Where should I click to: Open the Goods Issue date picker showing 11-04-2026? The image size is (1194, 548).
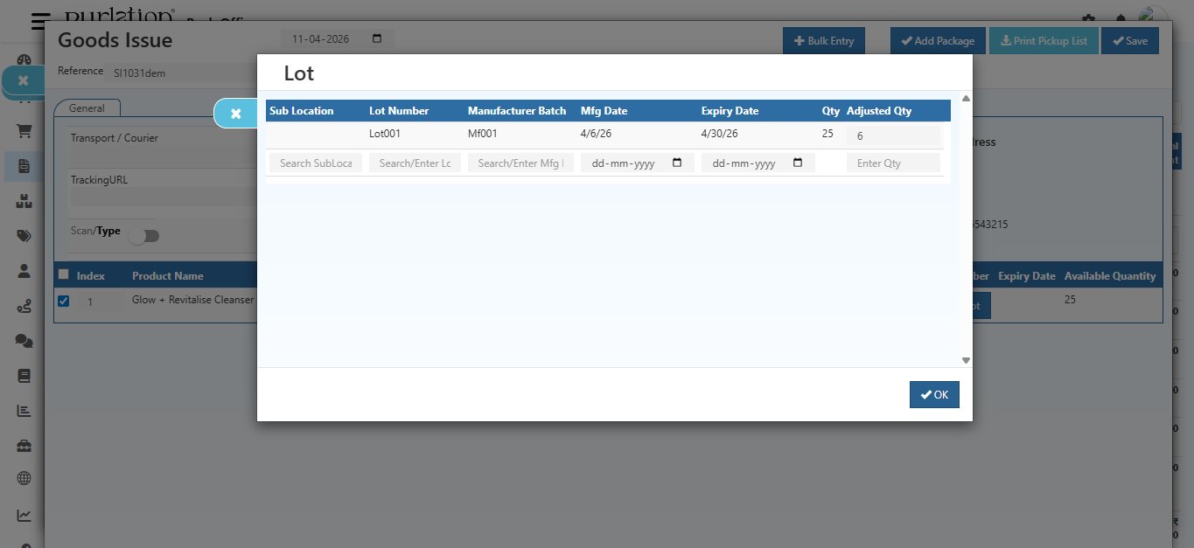pos(376,38)
